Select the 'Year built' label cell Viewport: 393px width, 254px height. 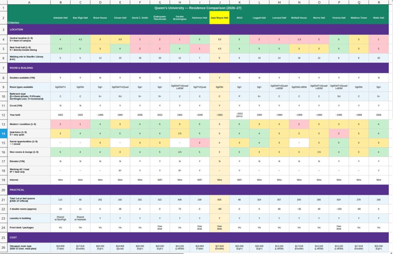point(29,115)
